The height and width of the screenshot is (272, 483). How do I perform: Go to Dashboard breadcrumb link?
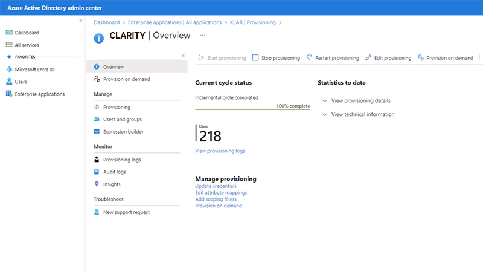[107, 22]
